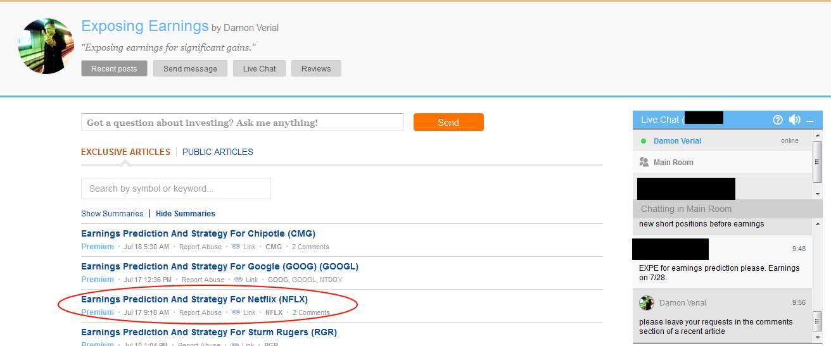Click Premium label on Google article

click(x=98, y=280)
